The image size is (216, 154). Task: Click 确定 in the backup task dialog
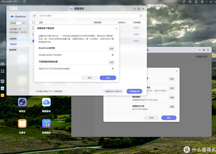point(169,118)
